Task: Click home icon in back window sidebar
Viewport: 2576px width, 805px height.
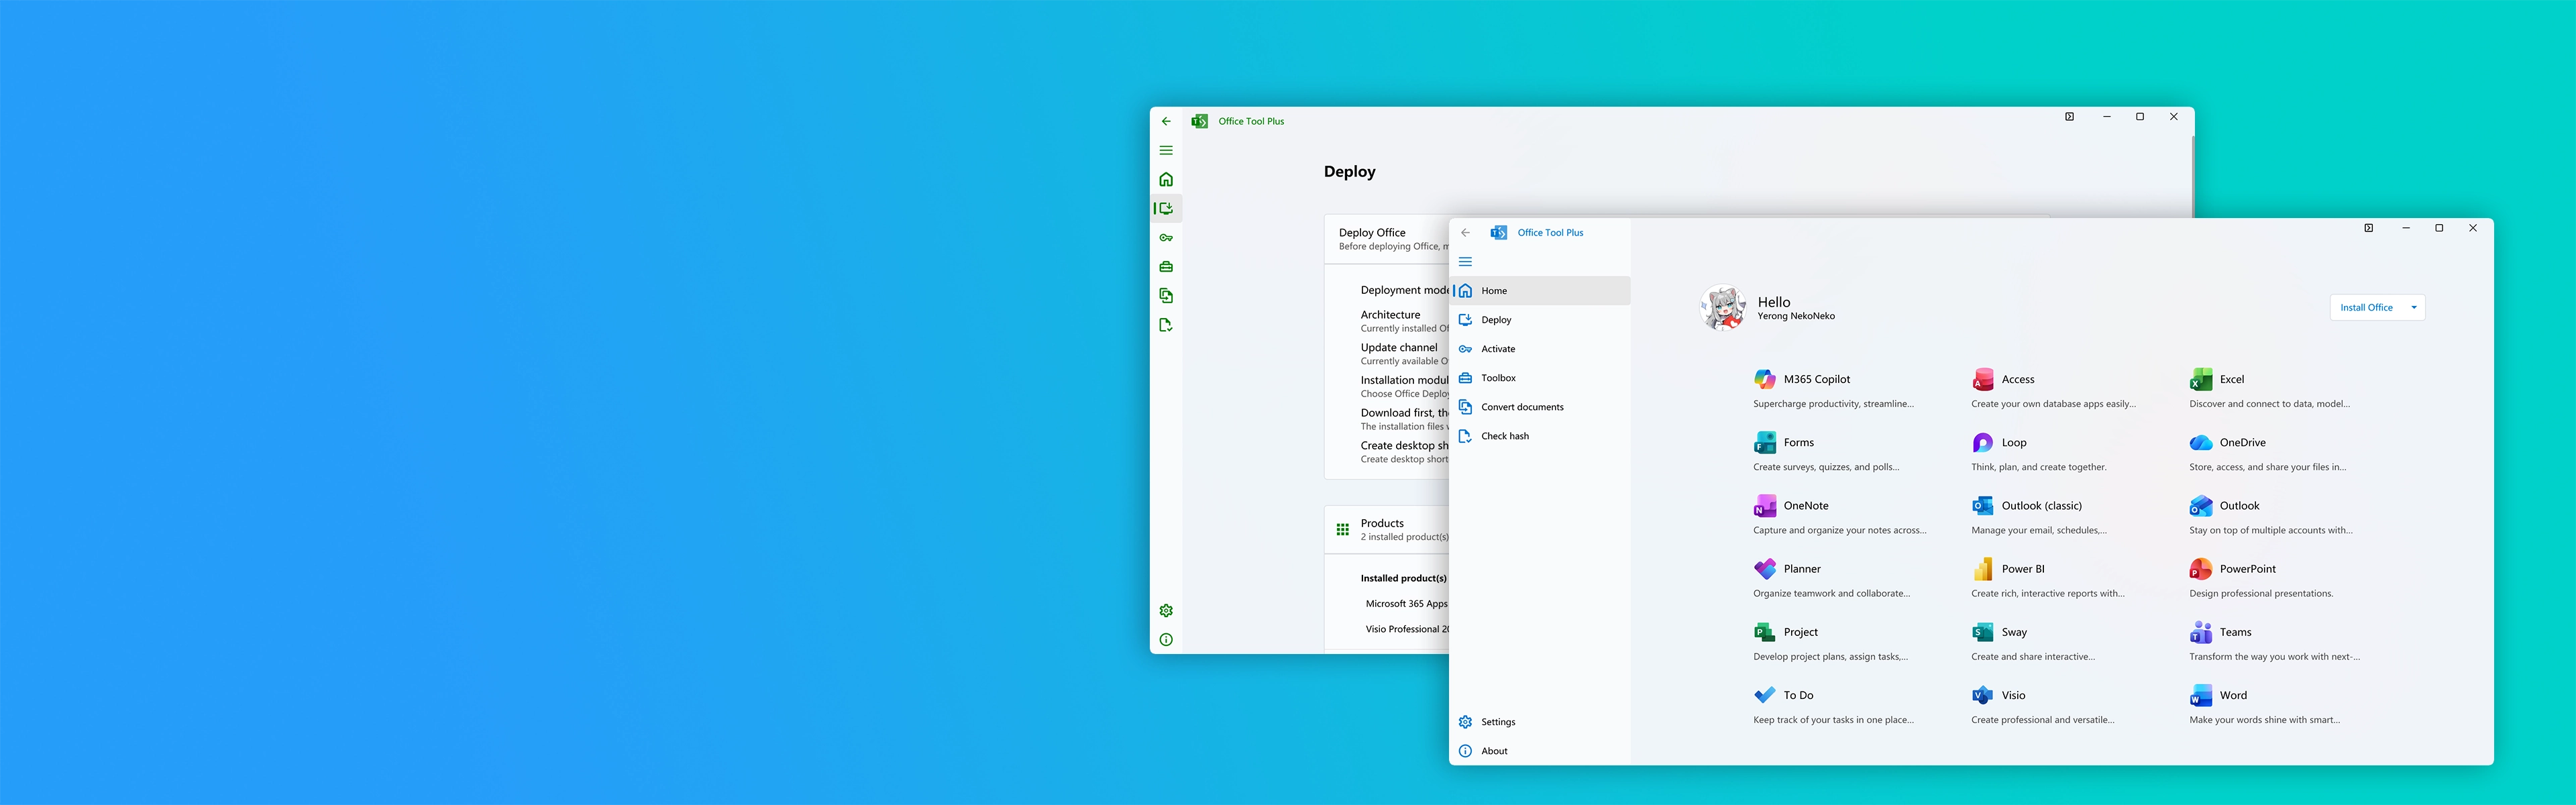Action: pyautogui.click(x=1166, y=179)
